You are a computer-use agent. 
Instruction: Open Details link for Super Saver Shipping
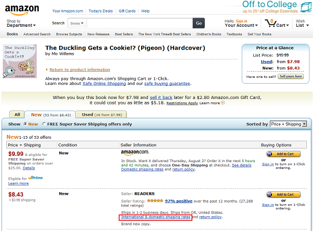(x=29, y=168)
